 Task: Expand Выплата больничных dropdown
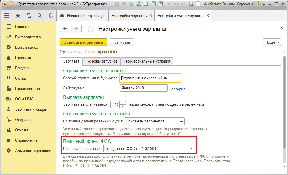coord(192,149)
